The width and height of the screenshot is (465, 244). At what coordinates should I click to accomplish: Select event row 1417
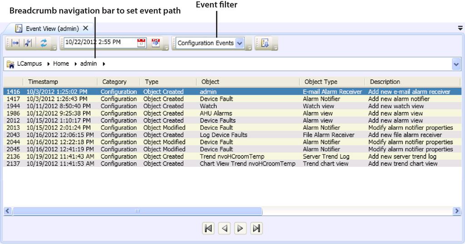click(x=232, y=99)
